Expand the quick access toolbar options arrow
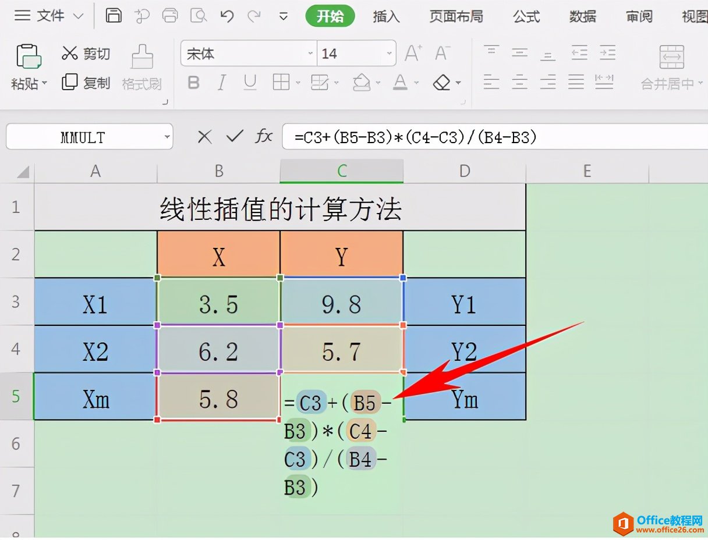This screenshot has width=708, height=540. click(x=284, y=17)
